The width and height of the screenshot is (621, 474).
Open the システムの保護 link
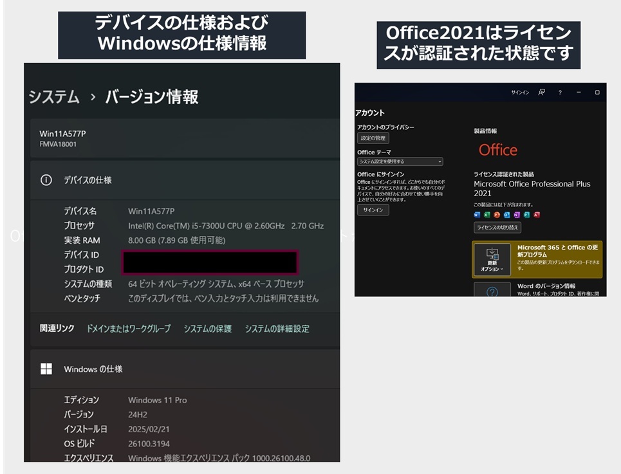(207, 329)
